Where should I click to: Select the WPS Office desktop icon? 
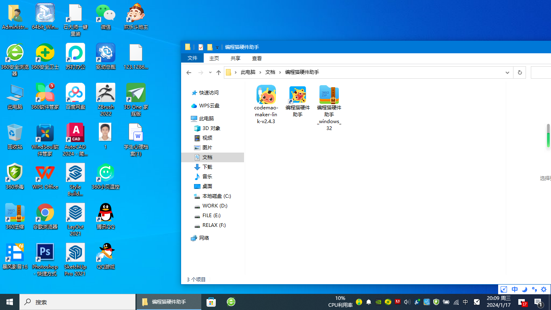click(45, 176)
